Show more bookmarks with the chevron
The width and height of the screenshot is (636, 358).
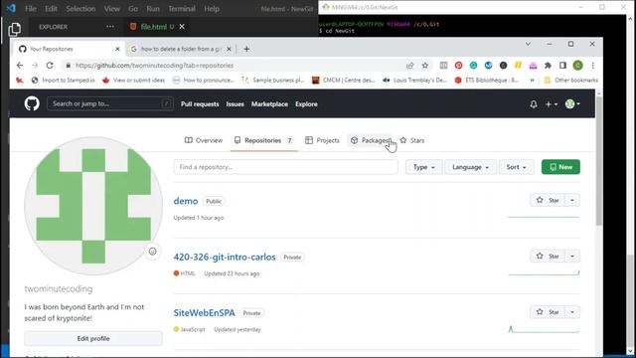tap(532, 81)
